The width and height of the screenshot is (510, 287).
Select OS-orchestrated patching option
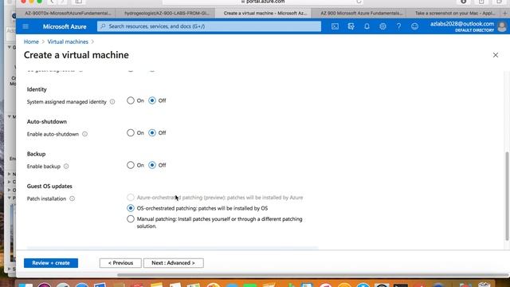(131, 208)
